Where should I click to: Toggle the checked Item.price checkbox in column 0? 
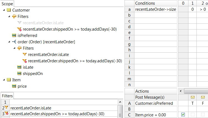[183, 114]
